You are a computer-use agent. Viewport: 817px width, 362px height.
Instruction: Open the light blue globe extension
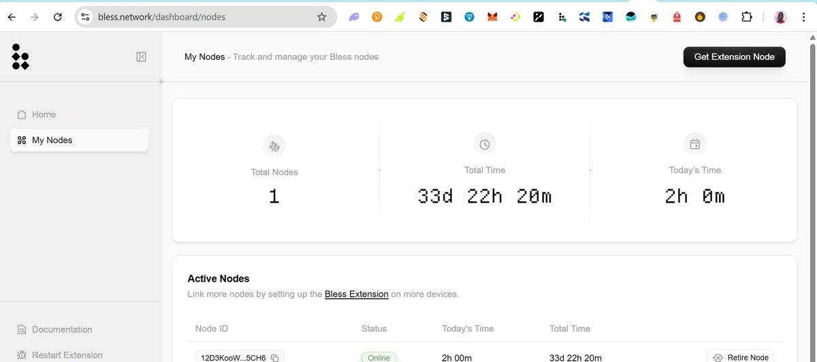[723, 17]
